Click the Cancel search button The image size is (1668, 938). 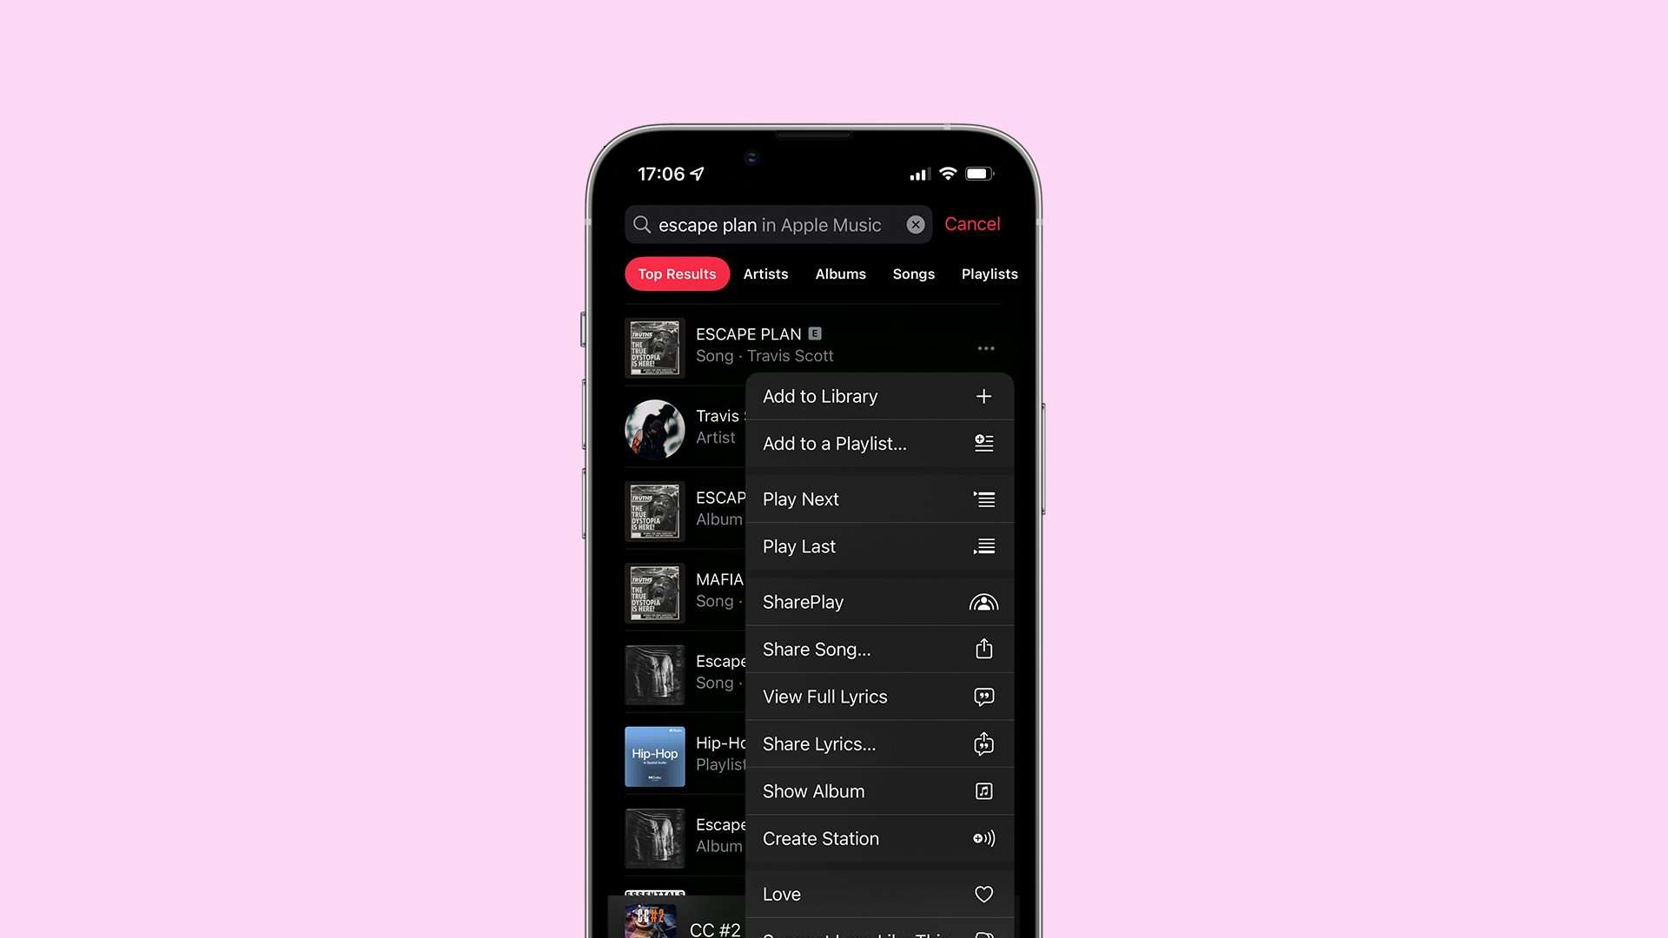pos(971,223)
